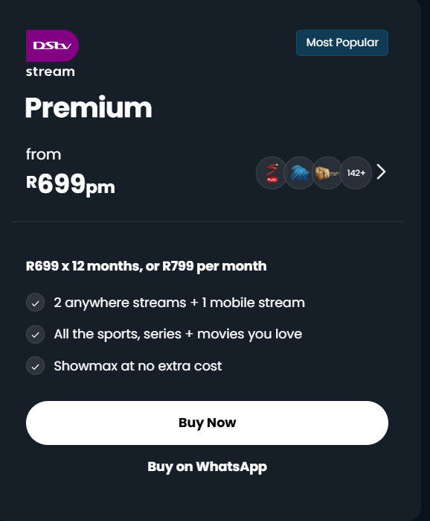Click the 'stream' label under DStv logo
This screenshot has width=430, height=521.
tap(51, 72)
